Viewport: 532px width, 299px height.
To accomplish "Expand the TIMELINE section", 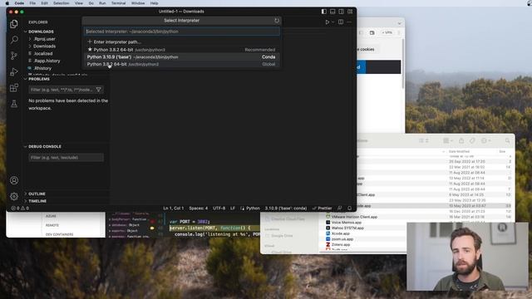I will (x=37, y=201).
